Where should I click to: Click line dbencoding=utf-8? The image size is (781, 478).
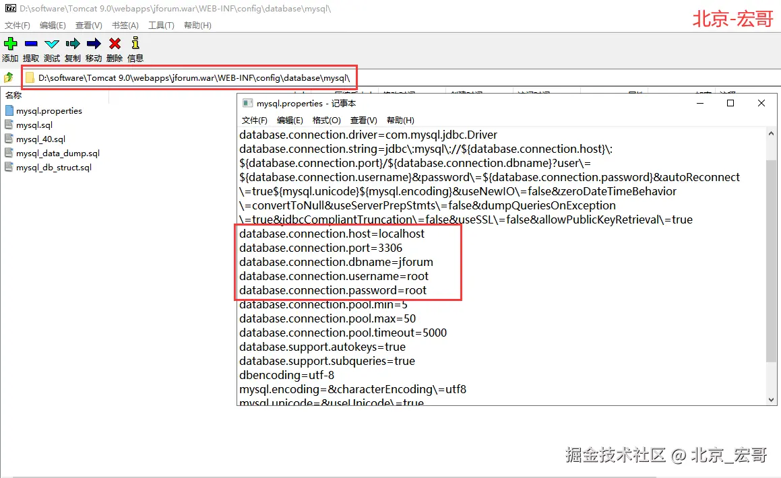(x=286, y=375)
